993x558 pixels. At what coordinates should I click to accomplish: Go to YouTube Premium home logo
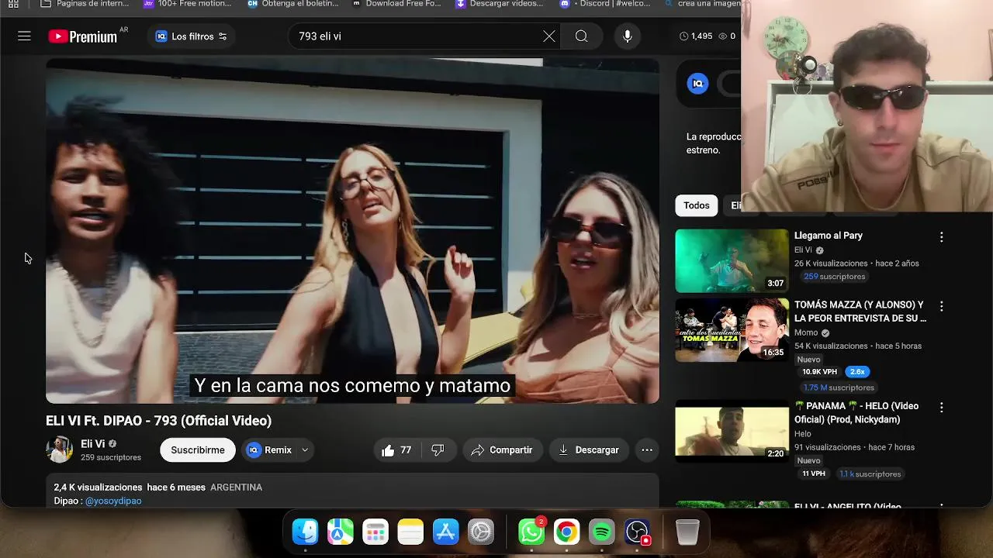[82, 36]
